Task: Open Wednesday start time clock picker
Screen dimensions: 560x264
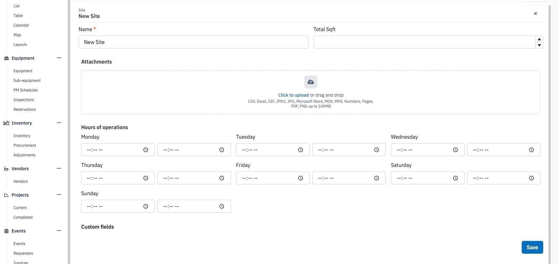Action: (x=455, y=150)
